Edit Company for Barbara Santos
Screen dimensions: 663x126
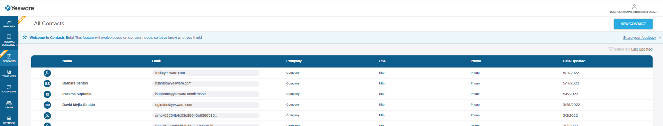(293, 83)
